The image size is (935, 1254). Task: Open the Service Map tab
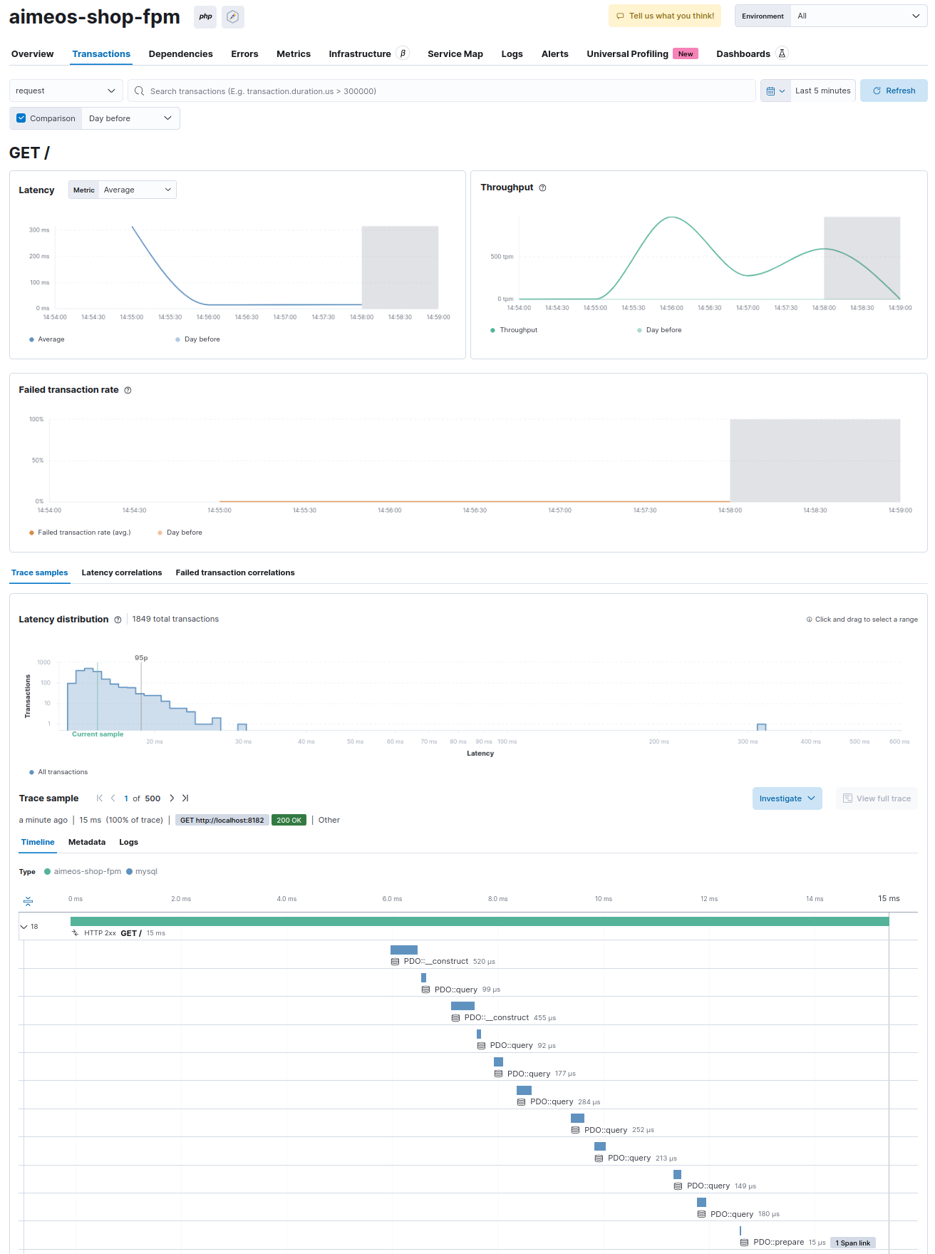(455, 54)
